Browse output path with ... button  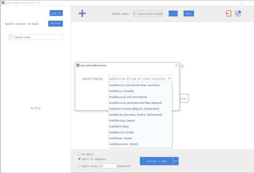point(173,14)
